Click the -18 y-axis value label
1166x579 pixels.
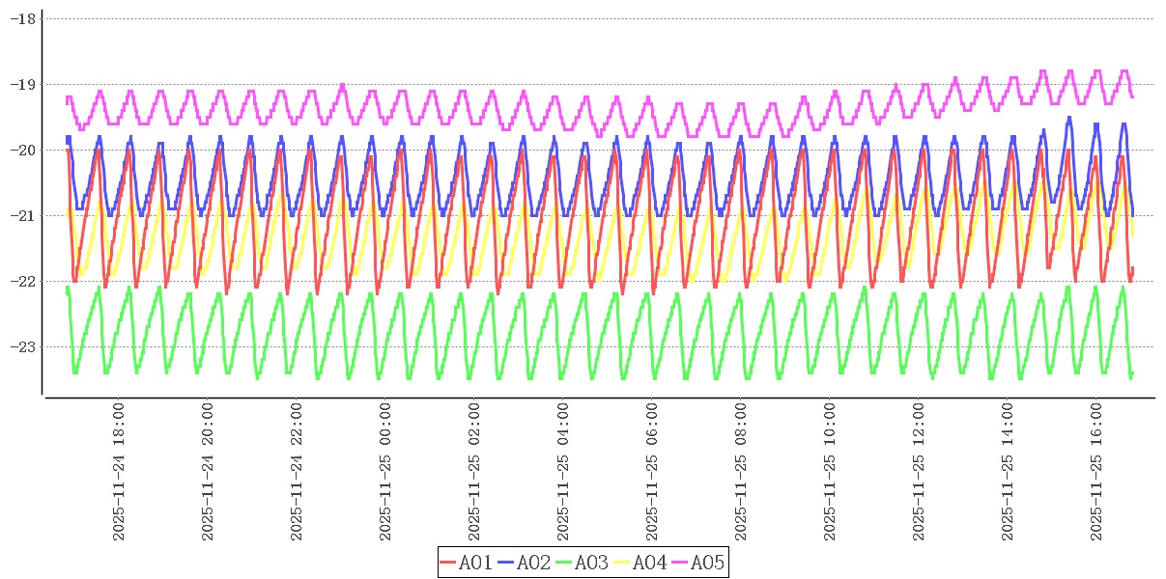click(21, 19)
